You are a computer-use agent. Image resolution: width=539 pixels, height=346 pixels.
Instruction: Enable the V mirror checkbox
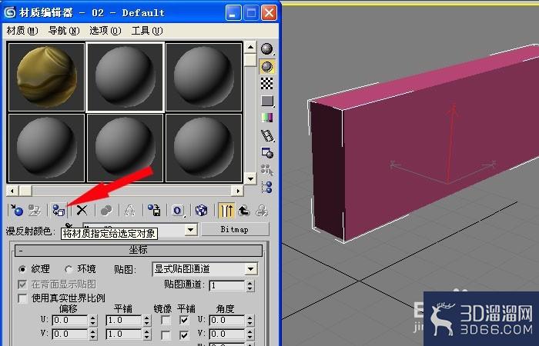[x=166, y=334]
